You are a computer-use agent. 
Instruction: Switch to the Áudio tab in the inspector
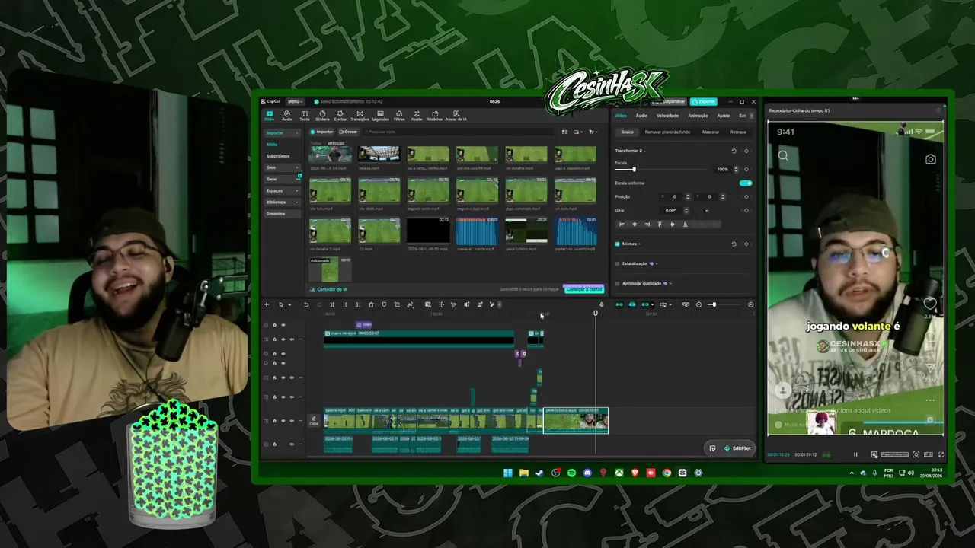(x=641, y=116)
